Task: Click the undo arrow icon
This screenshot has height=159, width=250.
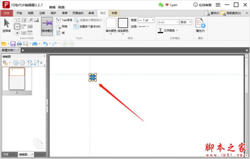Action: (x=46, y=44)
